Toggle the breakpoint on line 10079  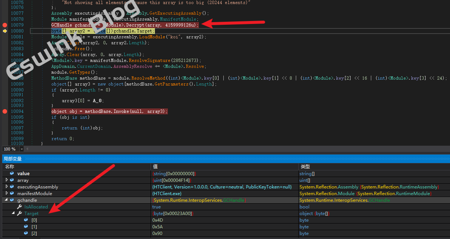(5, 25)
